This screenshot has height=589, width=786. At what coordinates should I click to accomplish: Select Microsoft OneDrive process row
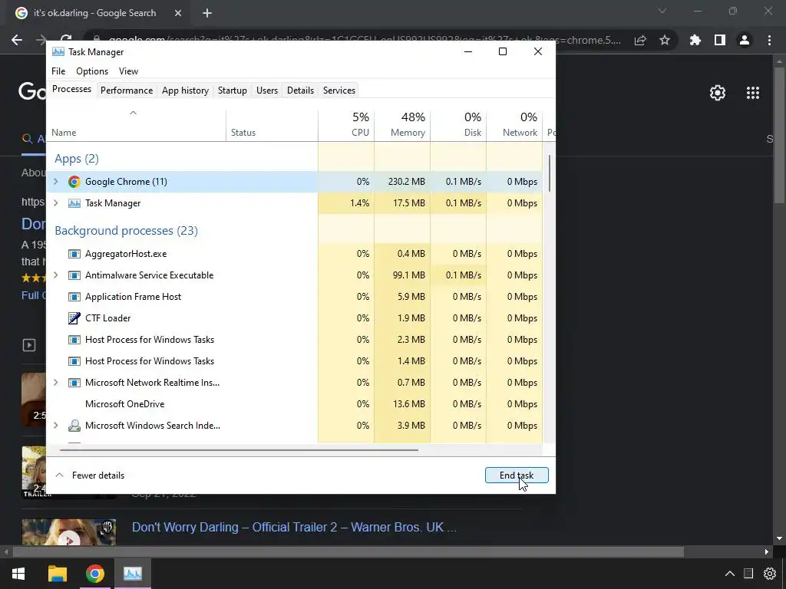296,404
